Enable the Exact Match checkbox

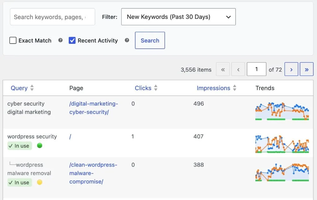click(x=13, y=40)
